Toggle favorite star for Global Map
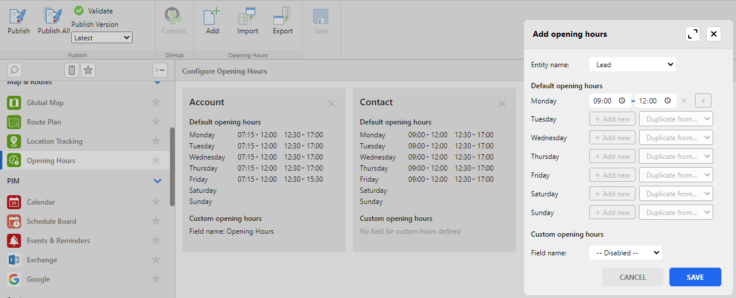 point(156,103)
